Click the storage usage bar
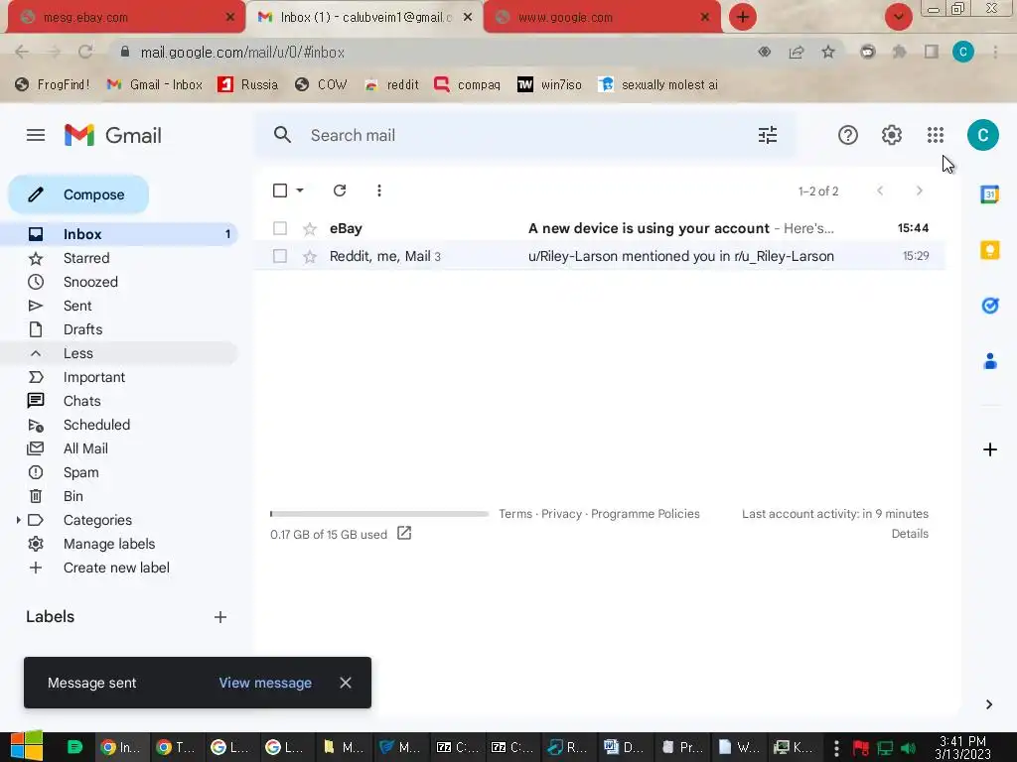Screen dimensions: 1017x762 click(x=379, y=514)
